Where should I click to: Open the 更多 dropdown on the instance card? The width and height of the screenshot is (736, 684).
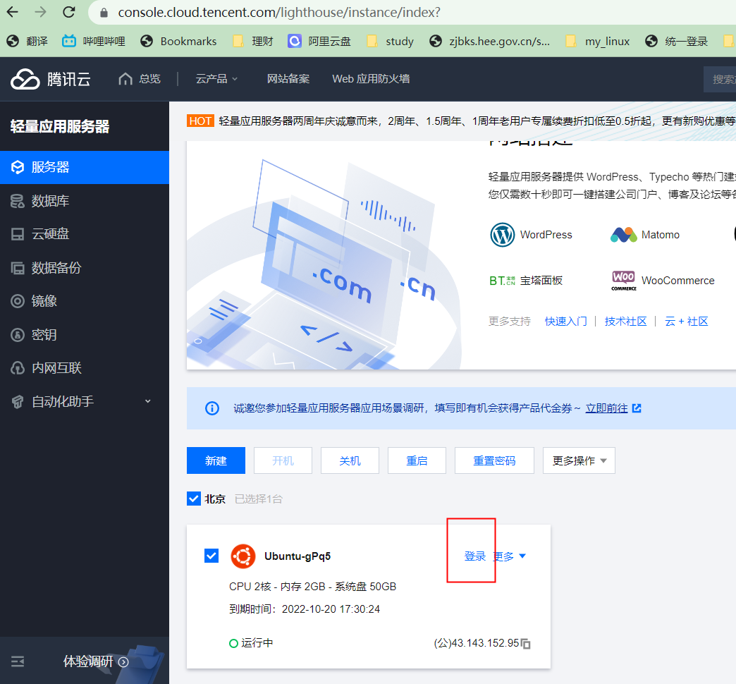pyautogui.click(x=510, y=556)
